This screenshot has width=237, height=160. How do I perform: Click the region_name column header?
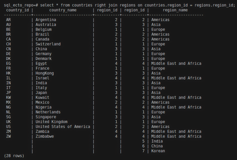coord(175,10)
